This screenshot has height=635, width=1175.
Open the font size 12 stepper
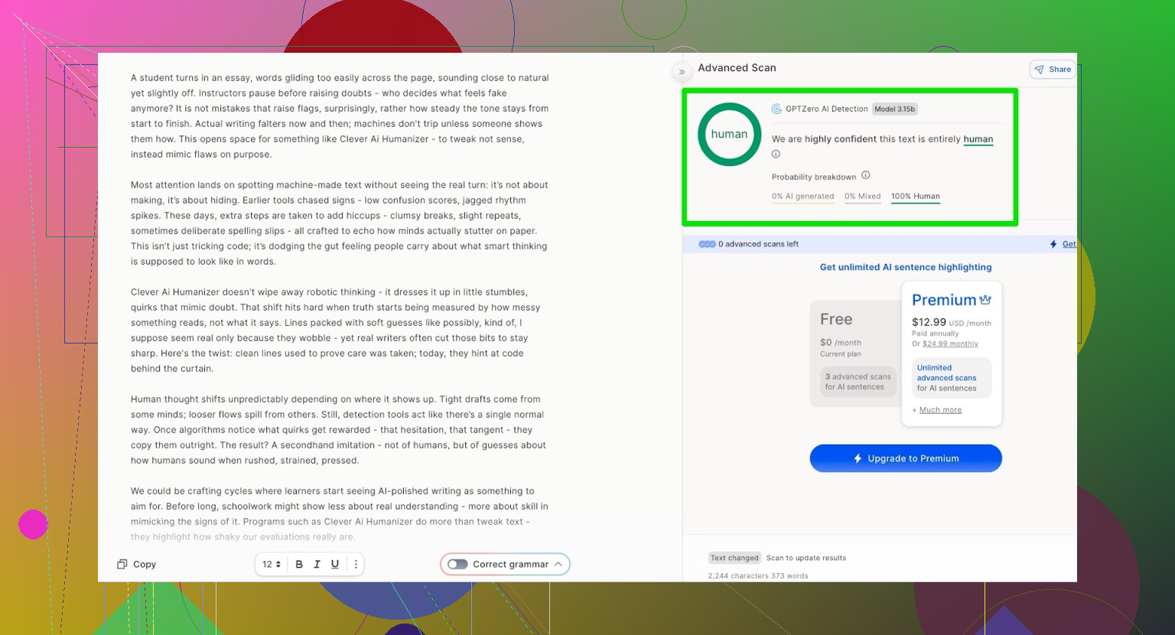click(272, 565)
